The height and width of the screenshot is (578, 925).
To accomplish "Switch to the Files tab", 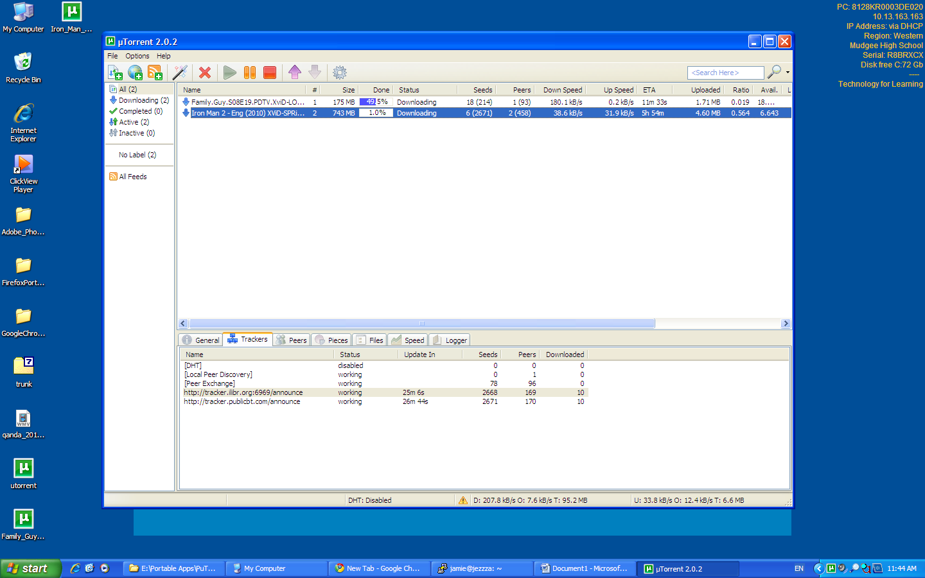I will 370,340.
